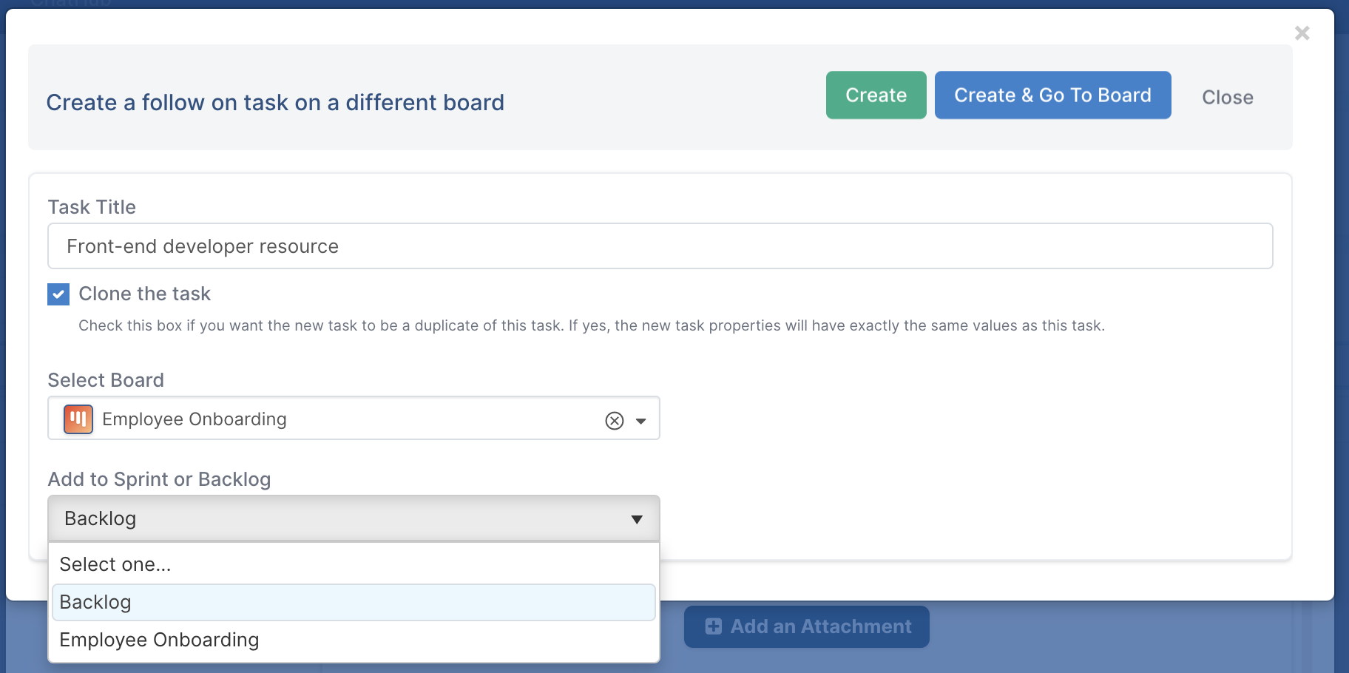Click the dialog heading text

pos(275,102)
